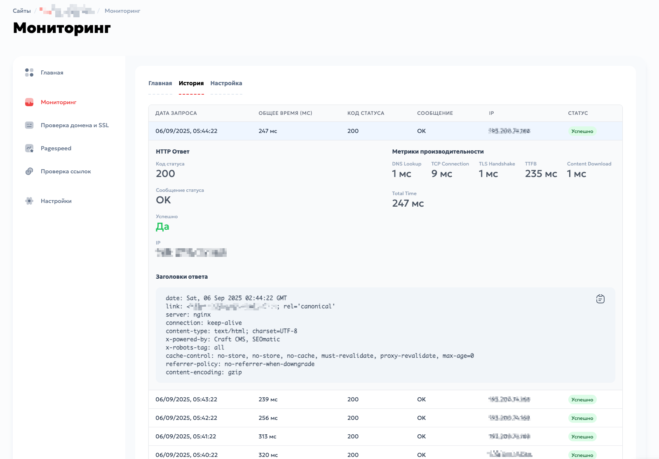This screenshot has height=459, width=659.
Task: Click the Pagespeed sidebar icon
Action: [29, 148]
